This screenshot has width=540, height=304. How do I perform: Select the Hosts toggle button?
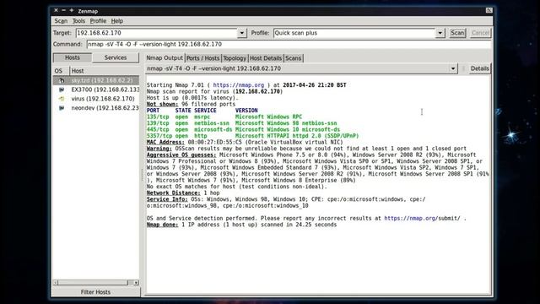pos(73,57)
